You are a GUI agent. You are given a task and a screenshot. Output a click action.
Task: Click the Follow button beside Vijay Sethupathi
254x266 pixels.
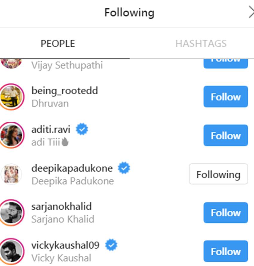226,64
